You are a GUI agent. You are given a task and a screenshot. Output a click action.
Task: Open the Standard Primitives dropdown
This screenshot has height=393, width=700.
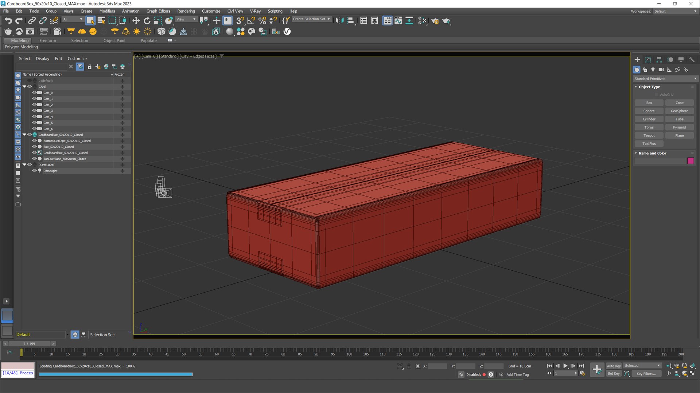click(x=665, y=79)
